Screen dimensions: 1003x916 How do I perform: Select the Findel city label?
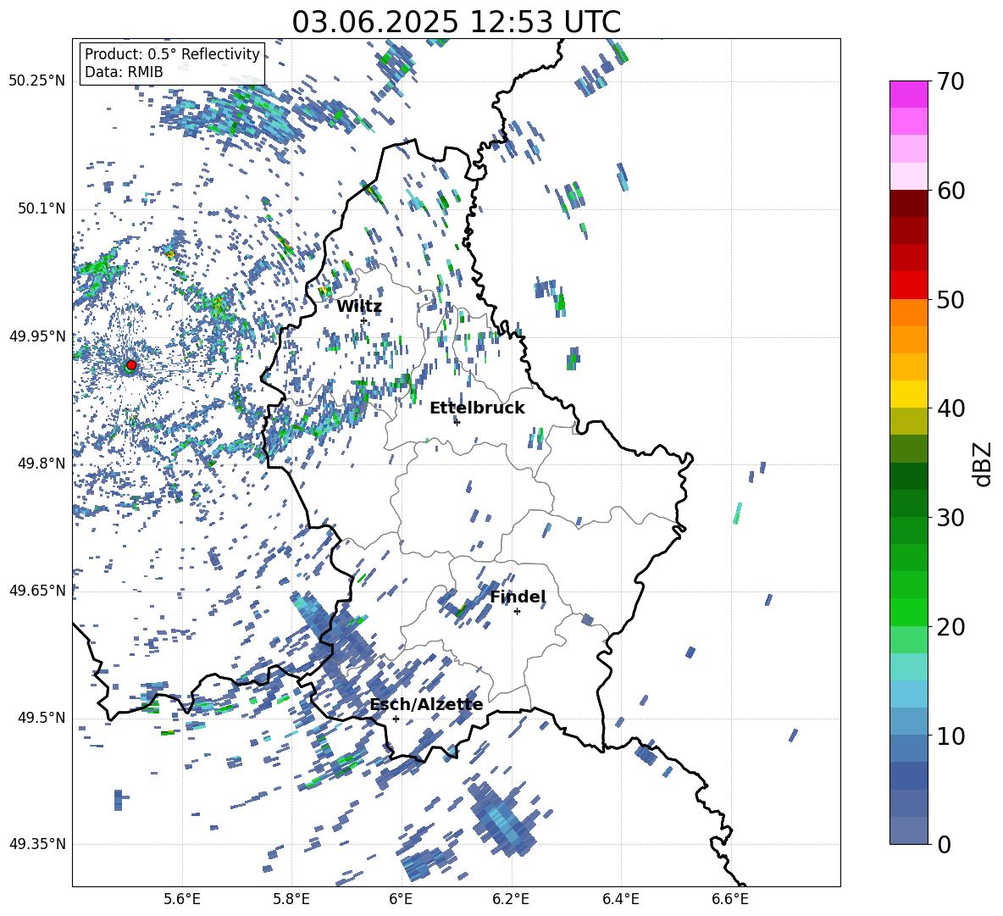tap(518, 597)
